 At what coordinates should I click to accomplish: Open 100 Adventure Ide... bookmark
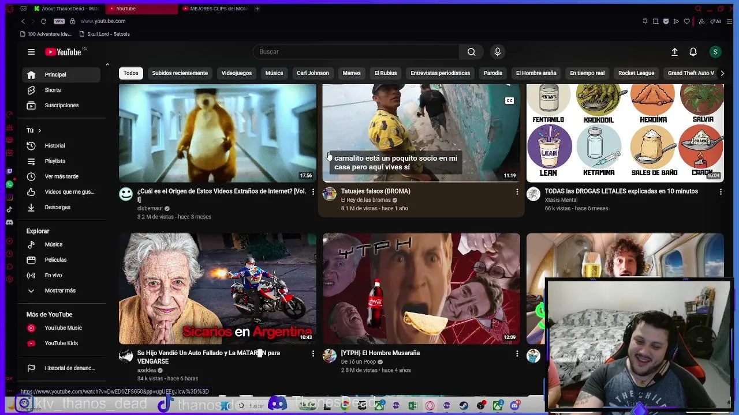click(x=46, y=34)
